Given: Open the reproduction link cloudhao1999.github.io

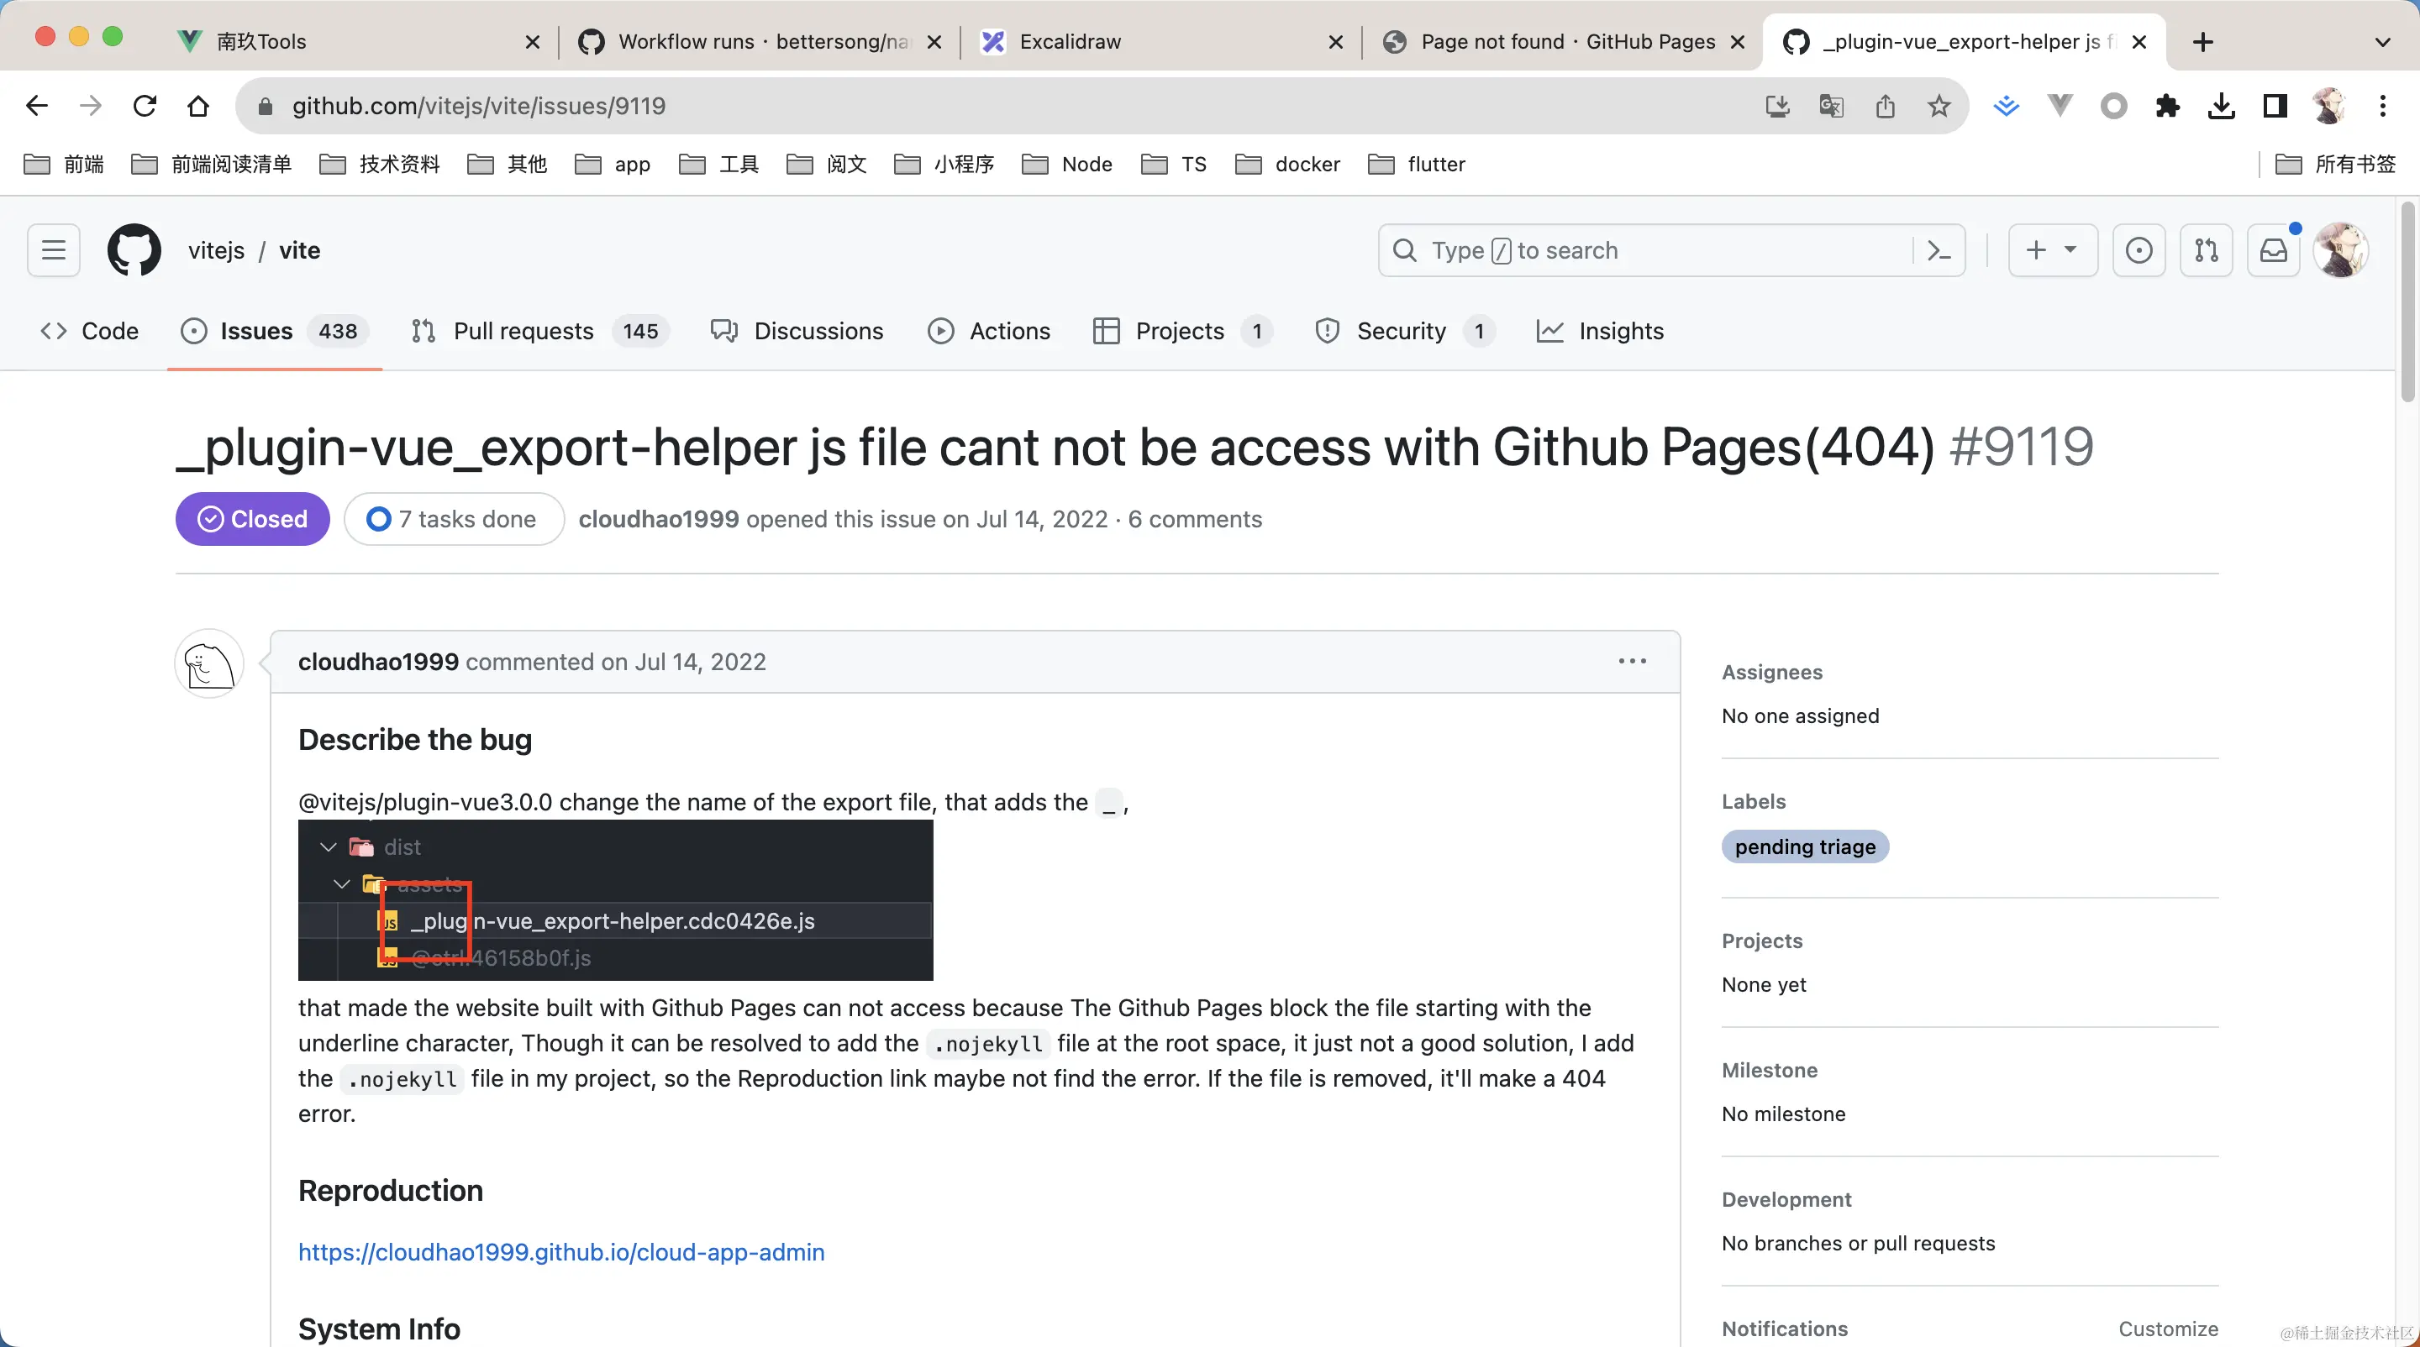Looking at the screenshot, I should [561, 1250].
